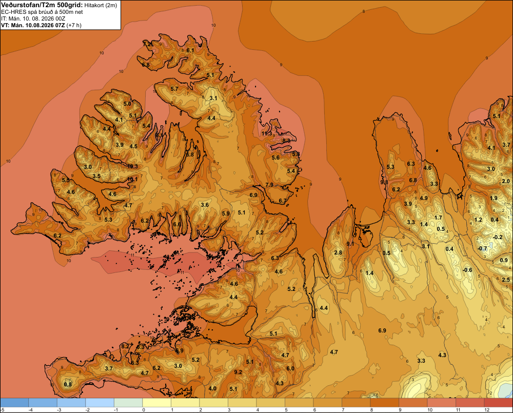Viewport: 513px width, 413px height.
Task: Select the 9.1 coastal temperature reading
Action: (350, 244)
